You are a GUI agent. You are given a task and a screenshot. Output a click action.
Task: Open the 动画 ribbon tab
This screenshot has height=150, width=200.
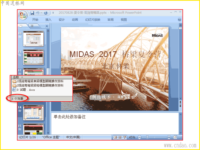[75, 20]
